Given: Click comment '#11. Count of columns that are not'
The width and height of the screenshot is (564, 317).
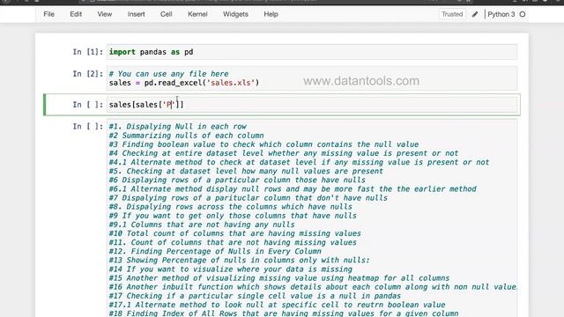Looking at the screenshot, I should pyautogui.click(x=233, y=242).
